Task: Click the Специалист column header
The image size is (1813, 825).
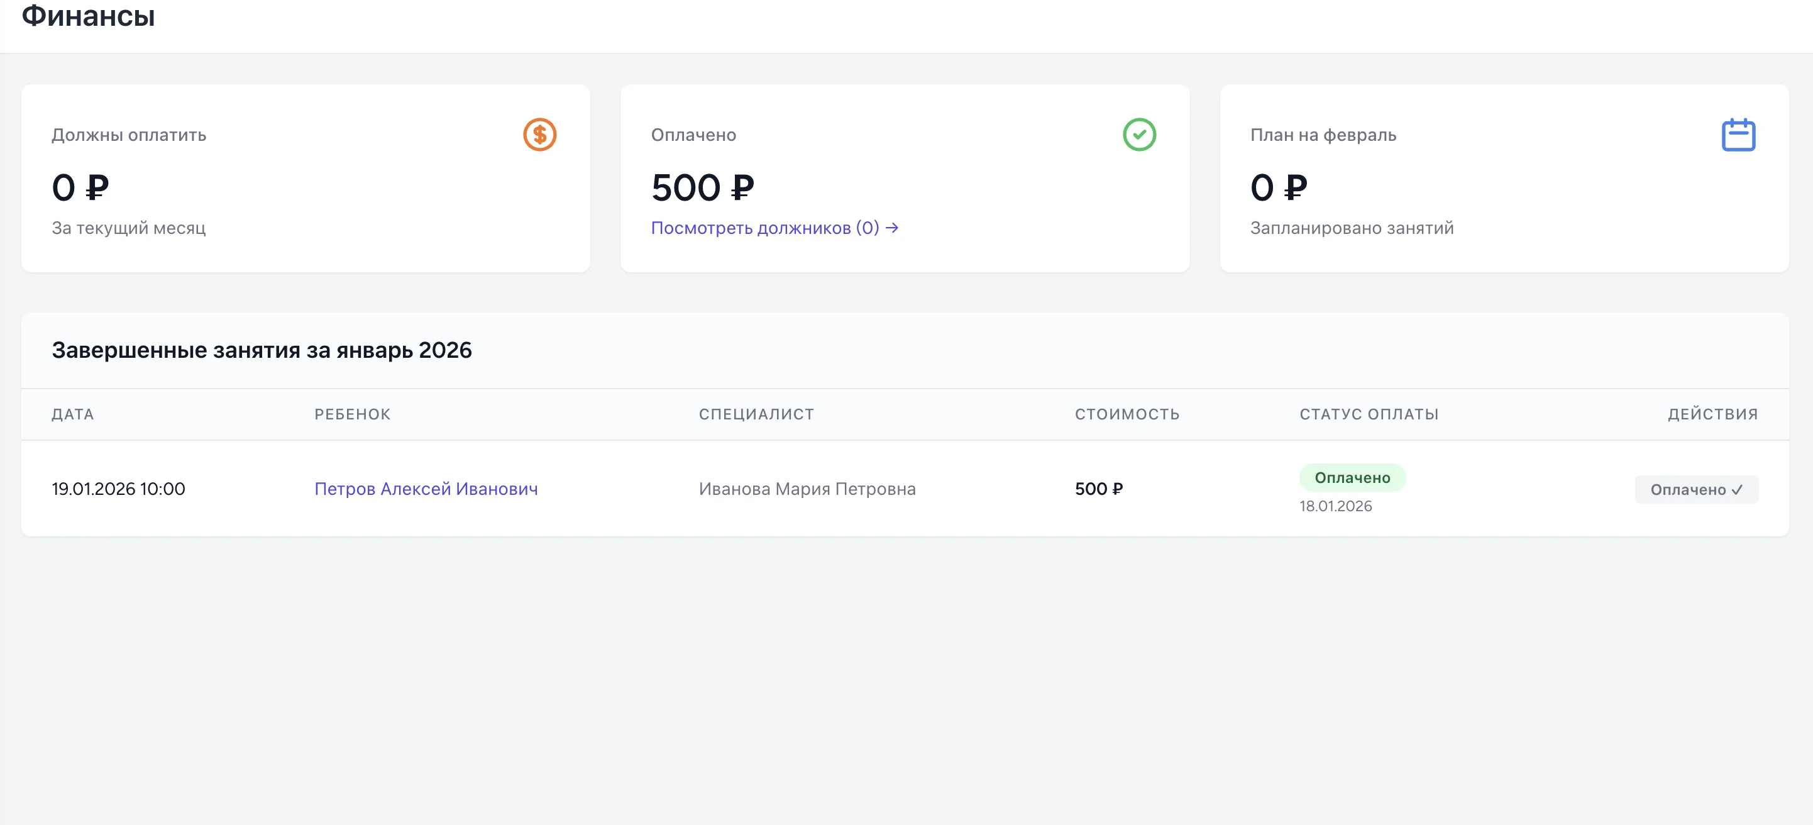Action: tap(756, 414)
